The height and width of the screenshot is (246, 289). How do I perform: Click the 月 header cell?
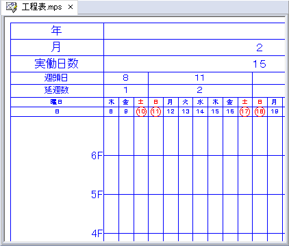pyautogui.click(x=57, y=47)
